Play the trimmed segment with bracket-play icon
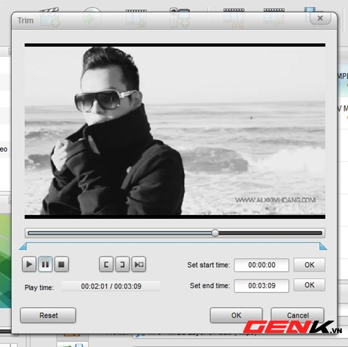Image resolution: width=348 pixels, height=347 pixels. [x=139, y=264]
